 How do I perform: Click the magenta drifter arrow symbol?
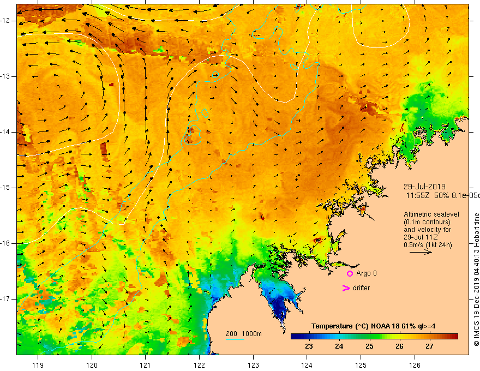(346, 288)
